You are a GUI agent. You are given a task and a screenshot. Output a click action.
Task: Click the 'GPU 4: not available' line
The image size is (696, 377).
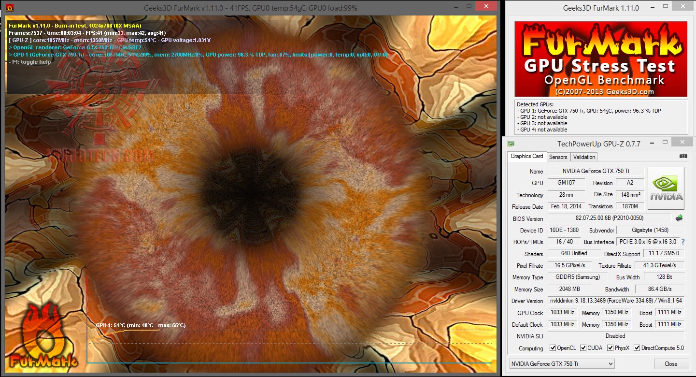click(x=542, y=130)
